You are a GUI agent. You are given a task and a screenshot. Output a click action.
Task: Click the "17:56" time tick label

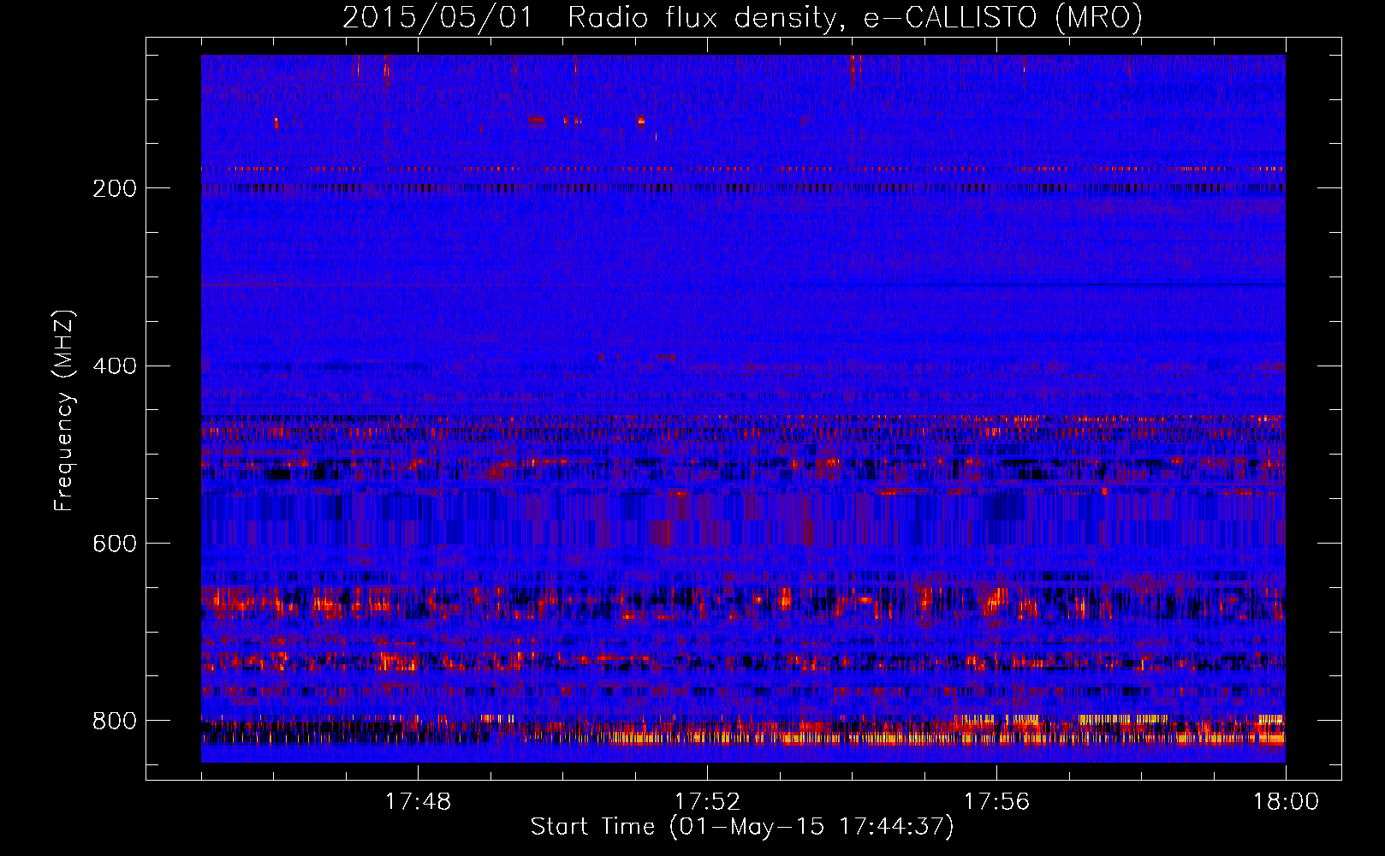pyautogui.click(x=996, y=802)
